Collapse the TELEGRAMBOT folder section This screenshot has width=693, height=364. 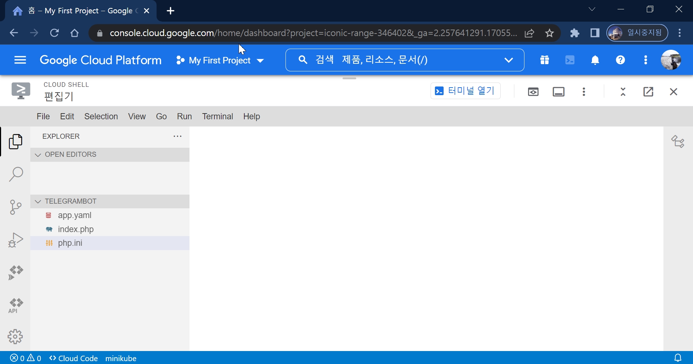click(x=110, y=201)
